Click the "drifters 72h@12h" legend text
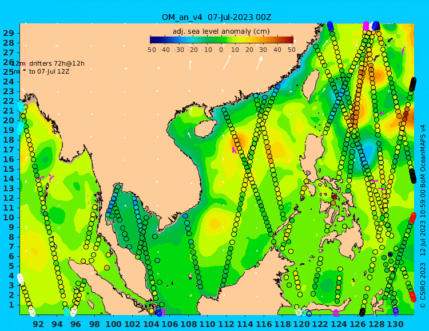 pyautogui.click(x=57, y=63)
